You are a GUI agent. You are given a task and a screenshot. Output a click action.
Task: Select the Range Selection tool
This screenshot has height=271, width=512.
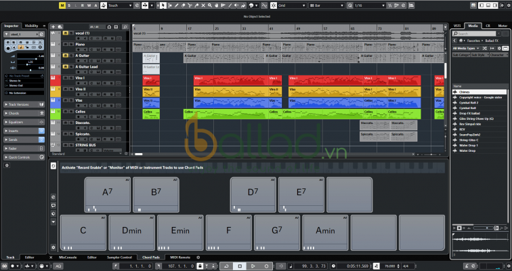(x=169, y=5)
